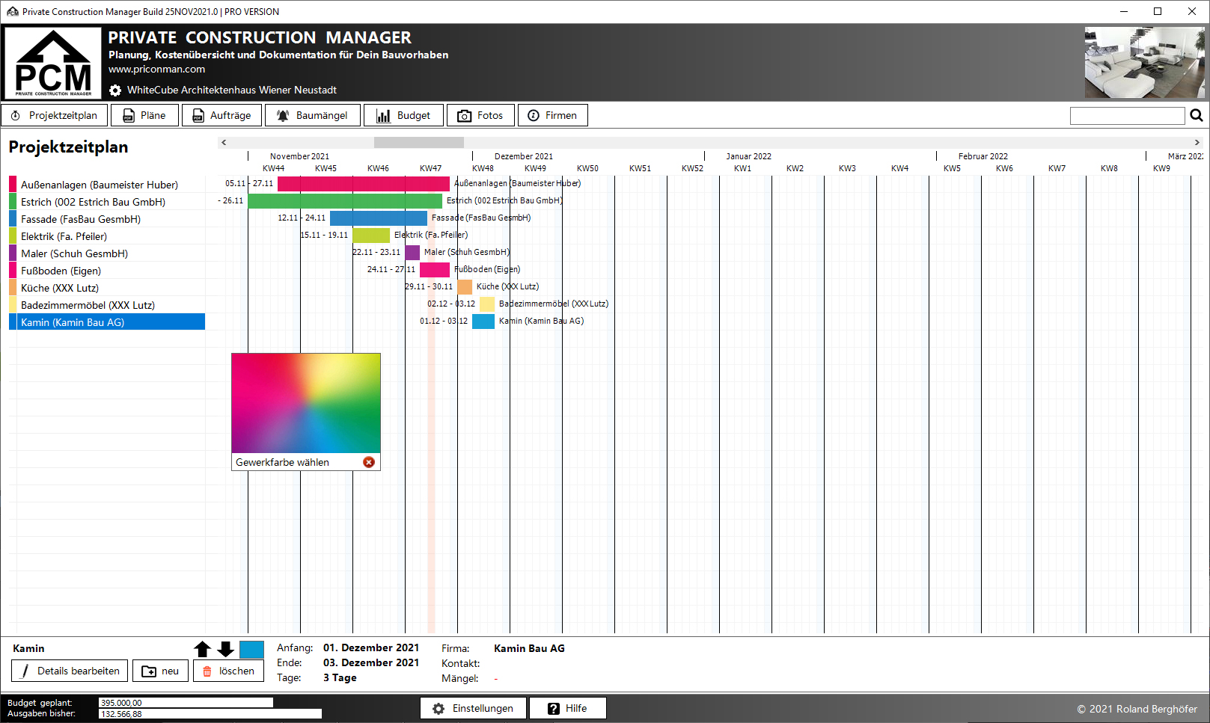Viewport: 1210px width, 723px height.
Task: Switch to the Budget tab
Action: point(403,115)
